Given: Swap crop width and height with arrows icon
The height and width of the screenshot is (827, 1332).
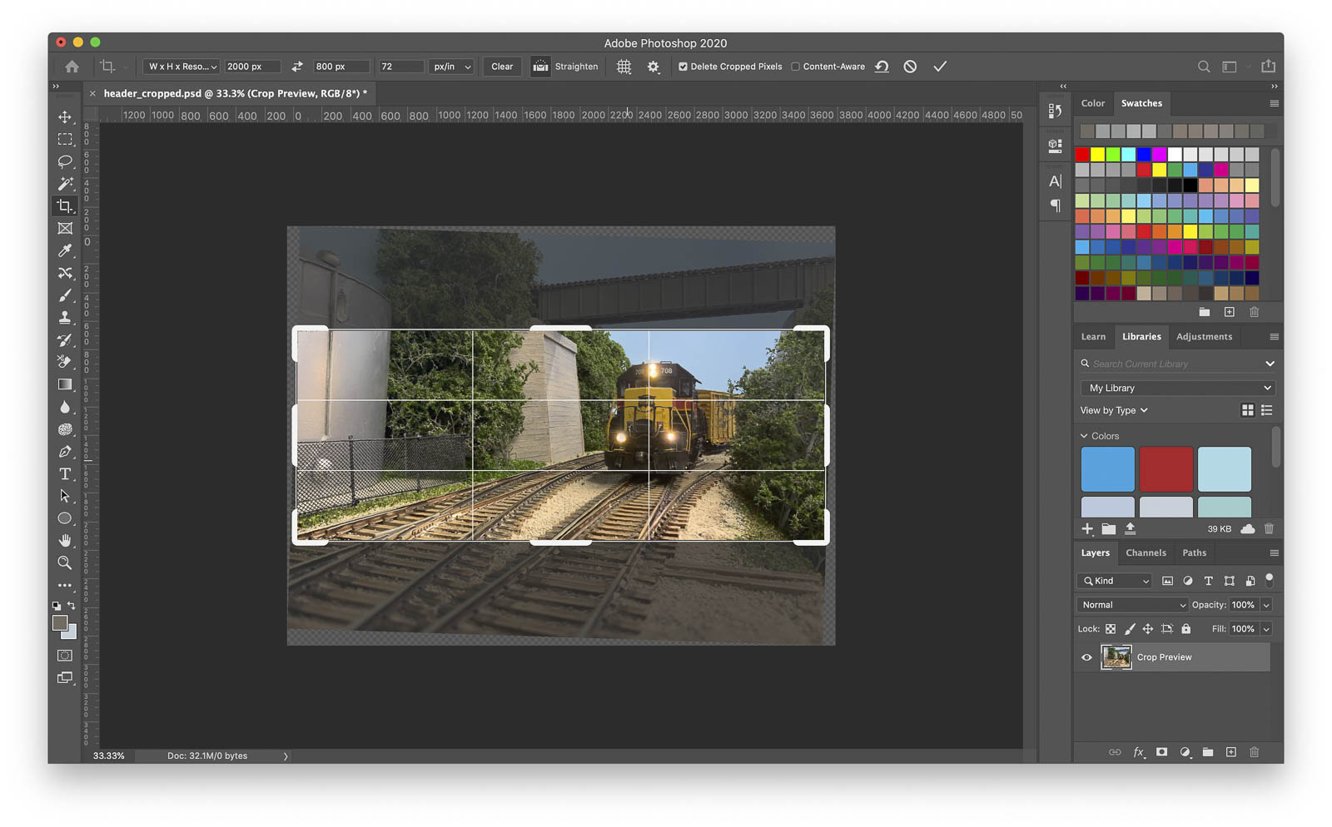Looking at the screenshot, I should 297,67.
